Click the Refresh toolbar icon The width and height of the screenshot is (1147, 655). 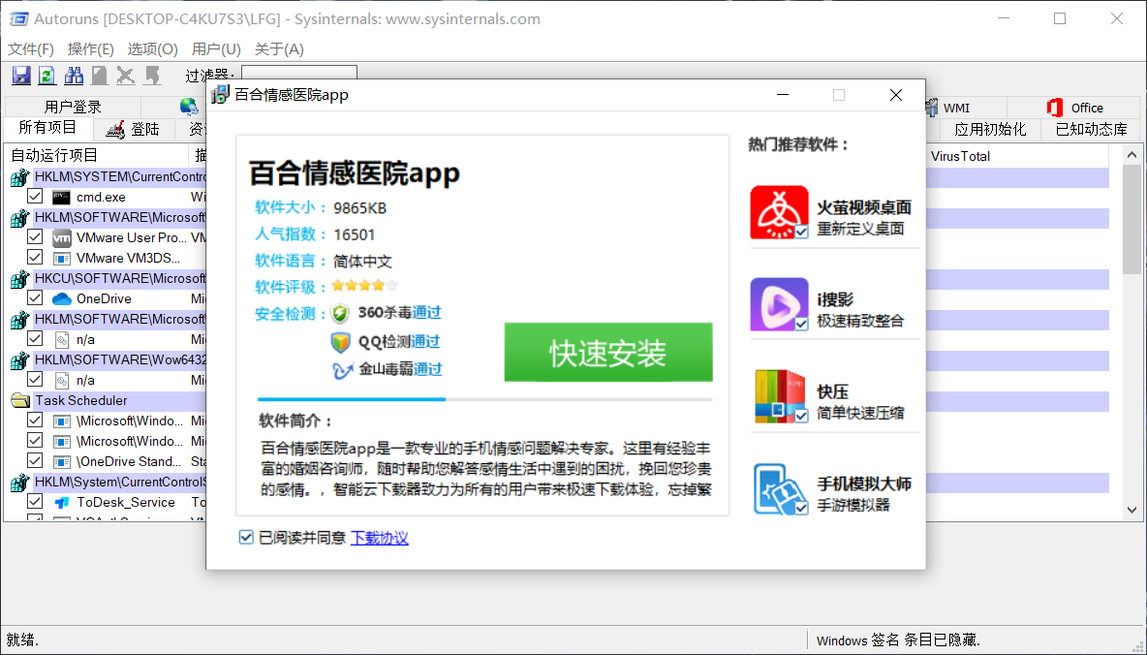point(46,75)
